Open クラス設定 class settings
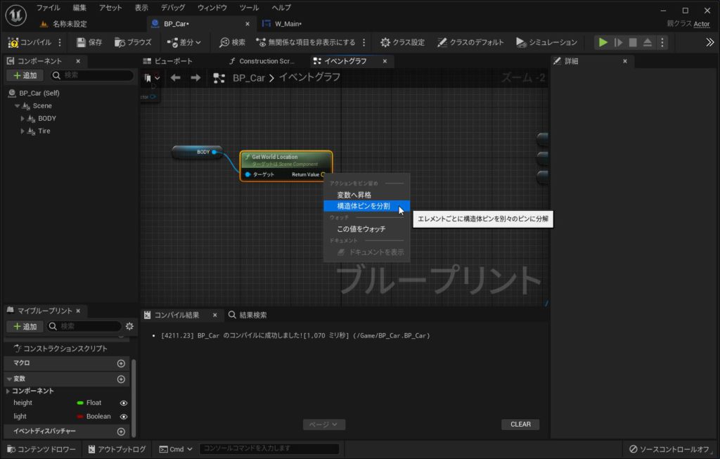 point(402,42)
